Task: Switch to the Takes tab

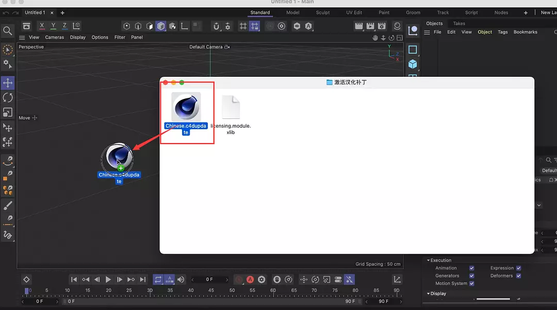Action: [x=459, y=23]
